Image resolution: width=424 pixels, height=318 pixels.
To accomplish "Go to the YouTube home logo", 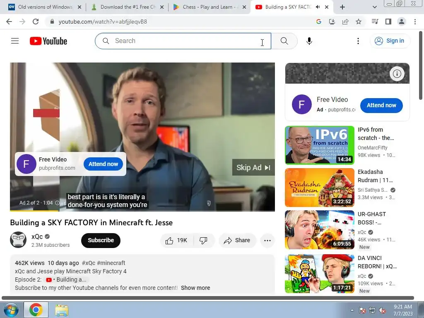I will pyautogui.click(x=48, y=41).
